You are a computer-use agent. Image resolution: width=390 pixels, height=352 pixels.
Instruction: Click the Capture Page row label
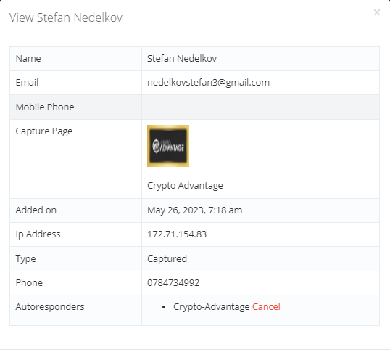44,131
